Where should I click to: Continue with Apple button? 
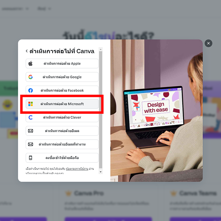click(62, 63)
